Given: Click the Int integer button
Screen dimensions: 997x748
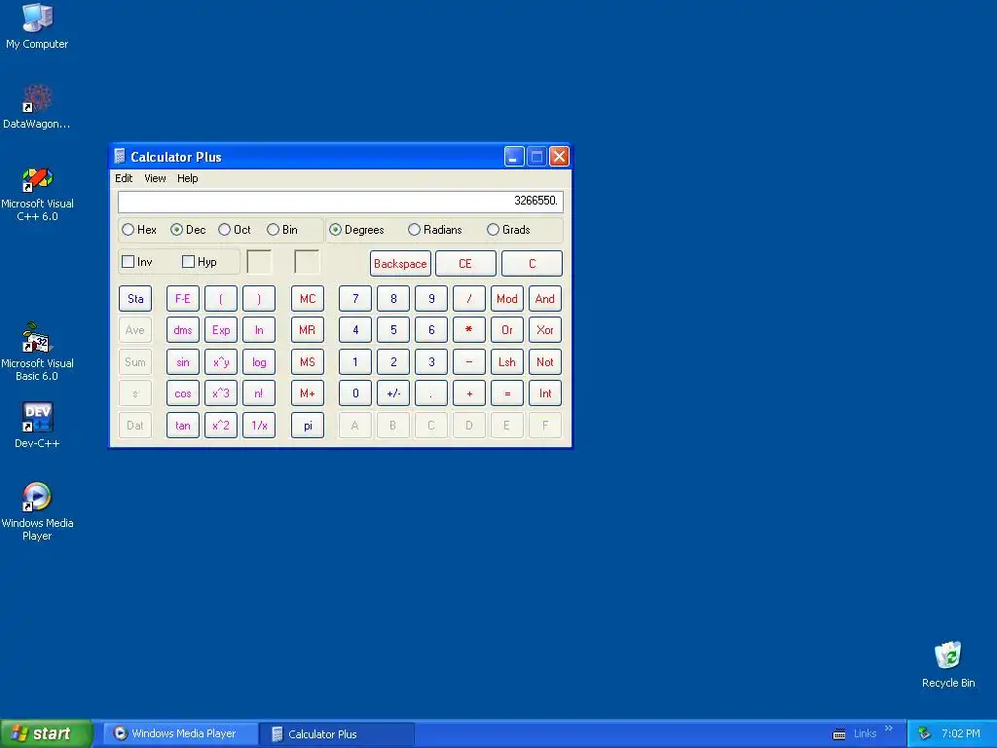Looking at the screenshot, I should [545, 393].
